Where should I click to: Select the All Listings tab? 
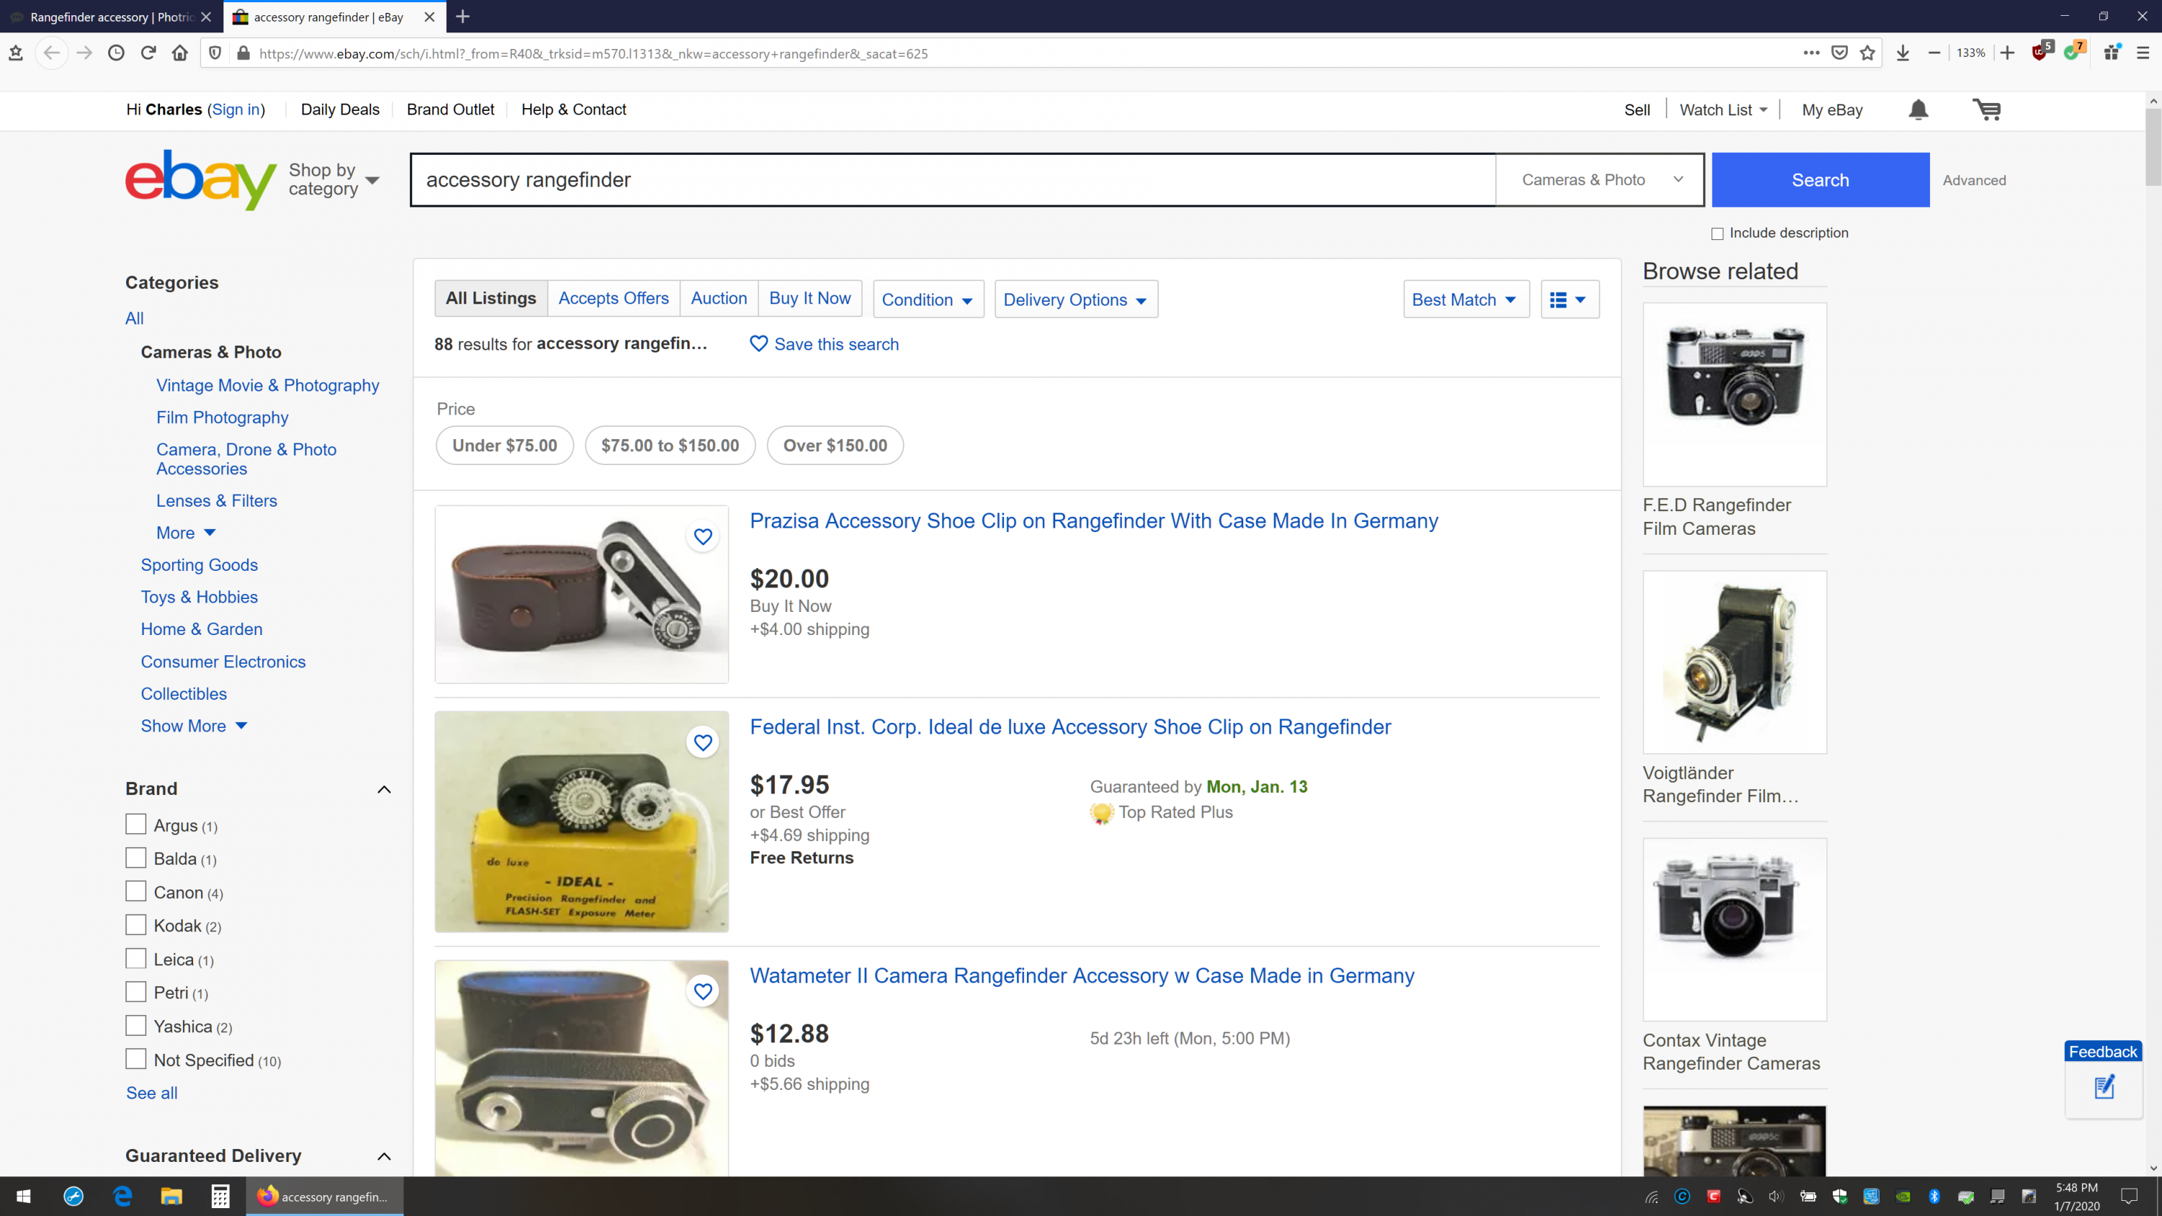[491, 298]
